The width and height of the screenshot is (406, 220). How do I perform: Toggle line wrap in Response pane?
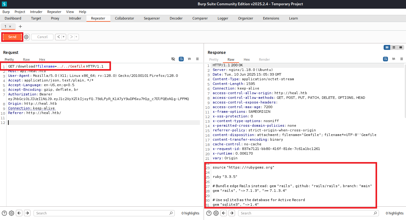(x=385, y=59)
